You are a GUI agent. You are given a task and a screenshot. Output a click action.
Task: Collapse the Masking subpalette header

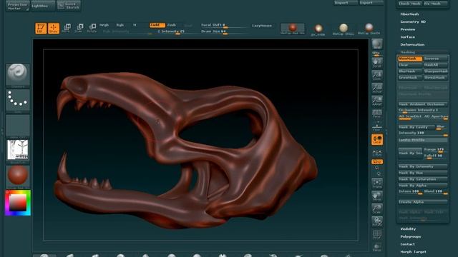(407, 52)
